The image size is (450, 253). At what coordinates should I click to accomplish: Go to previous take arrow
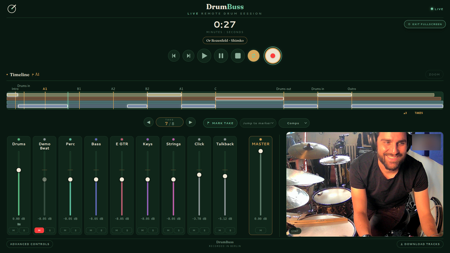click(x=148, y=122)
